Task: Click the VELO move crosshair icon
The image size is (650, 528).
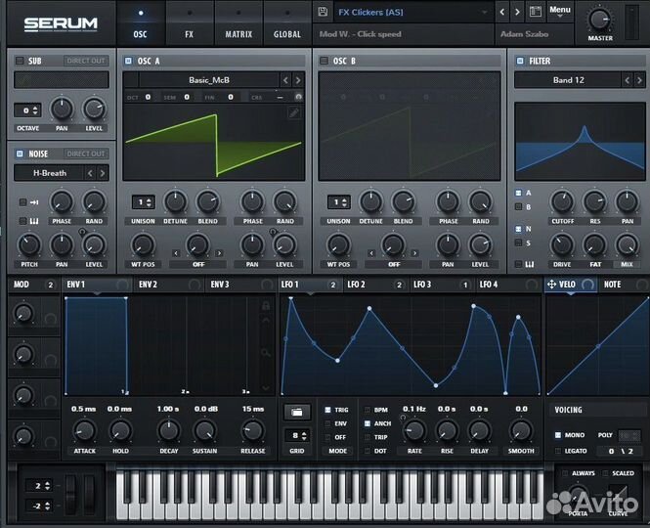Action: 551,285
